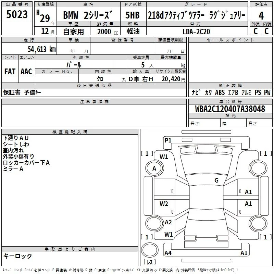Click office notice キーロック
Viewport: 274px width, 274px height.
17,256
